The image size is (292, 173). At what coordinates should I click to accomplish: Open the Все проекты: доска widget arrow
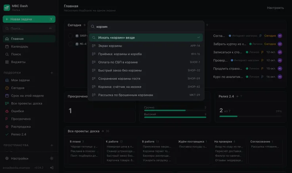pos(103,131)
